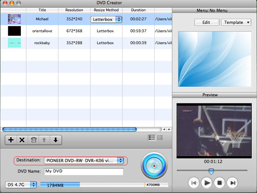Click the file path in Michael row
Image resolution: width=257 pixels, height=193 pixels.
(x=164, y=19)
